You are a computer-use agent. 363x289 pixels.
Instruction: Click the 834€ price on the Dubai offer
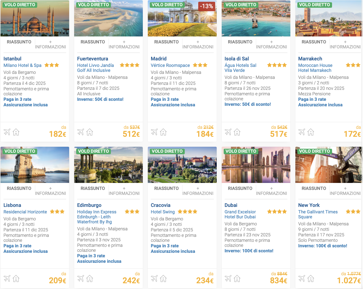278,281
